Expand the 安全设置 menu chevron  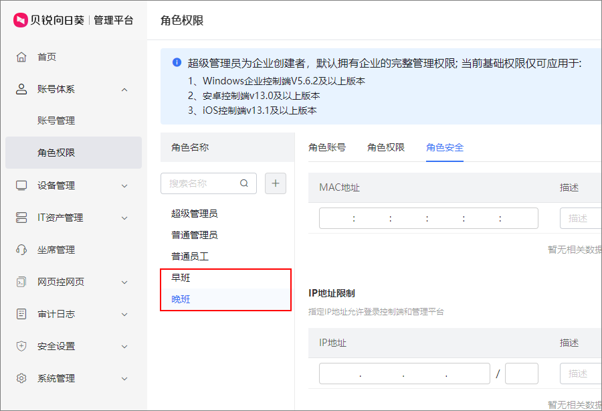pos(124,347)
